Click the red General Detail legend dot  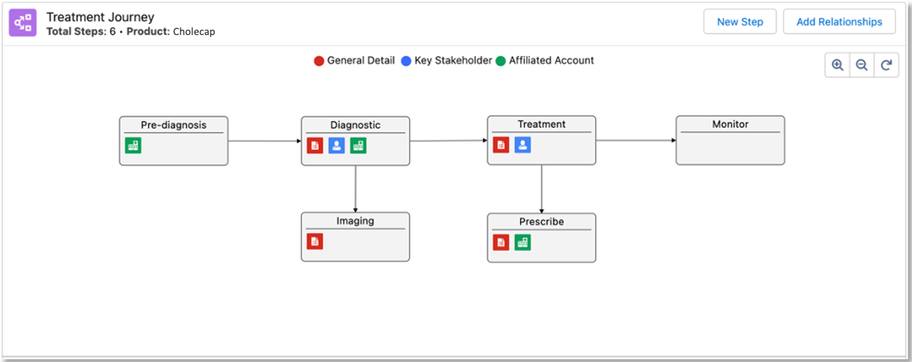pos(319,61)
